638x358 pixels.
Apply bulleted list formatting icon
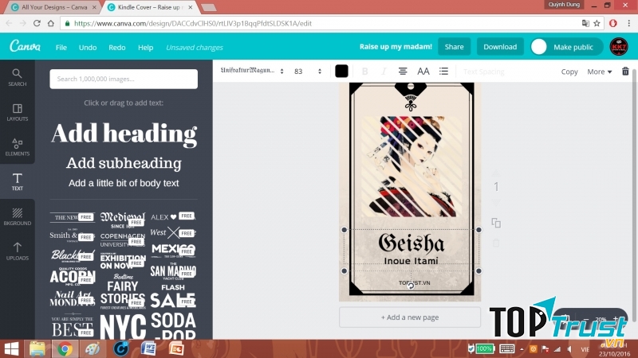point(444,72)
